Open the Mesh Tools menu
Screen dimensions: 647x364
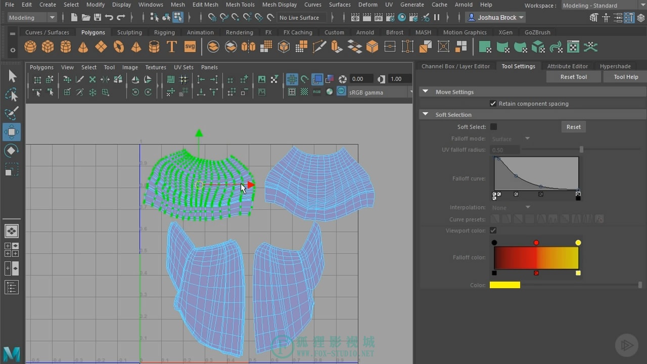(240, 5)
